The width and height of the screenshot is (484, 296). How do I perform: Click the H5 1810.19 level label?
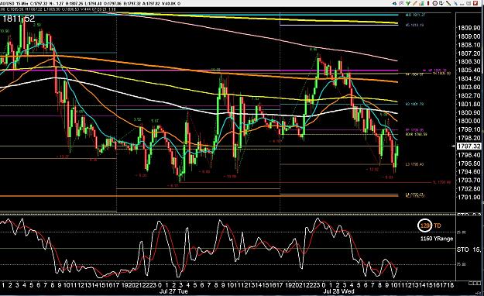(414, 26)
